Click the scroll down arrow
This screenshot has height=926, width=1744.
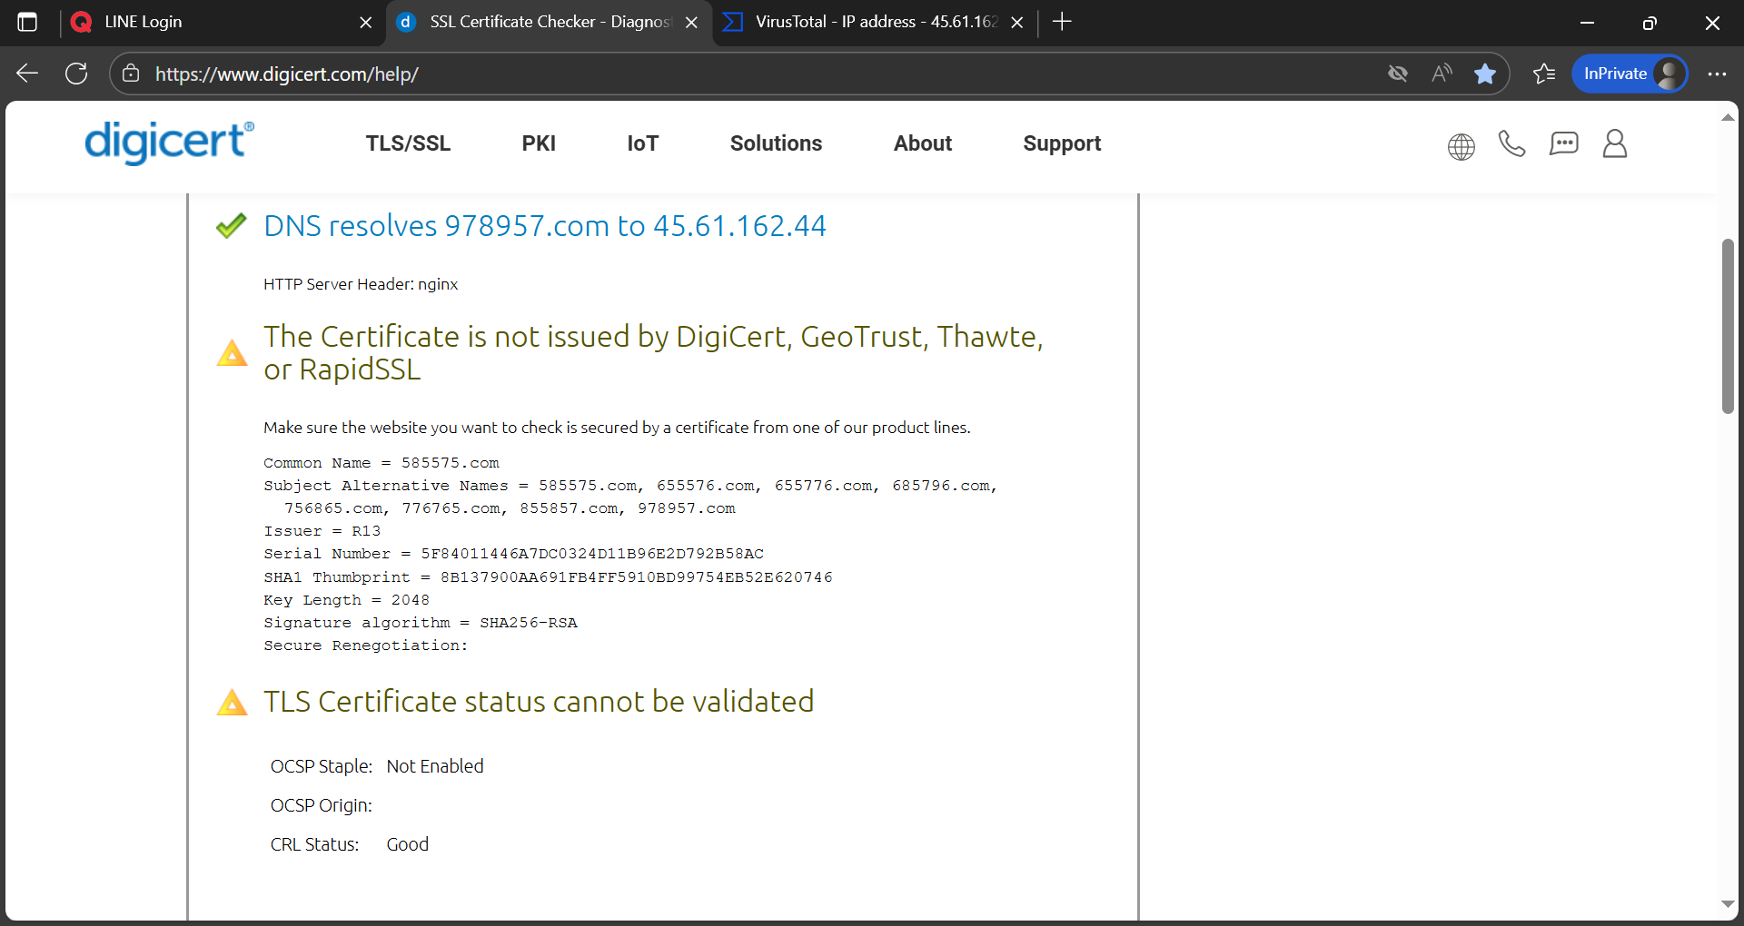point(1728,904)
